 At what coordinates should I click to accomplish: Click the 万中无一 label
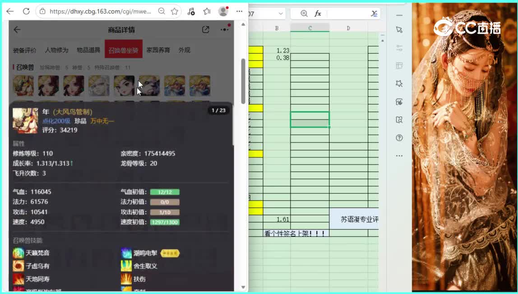102,121
